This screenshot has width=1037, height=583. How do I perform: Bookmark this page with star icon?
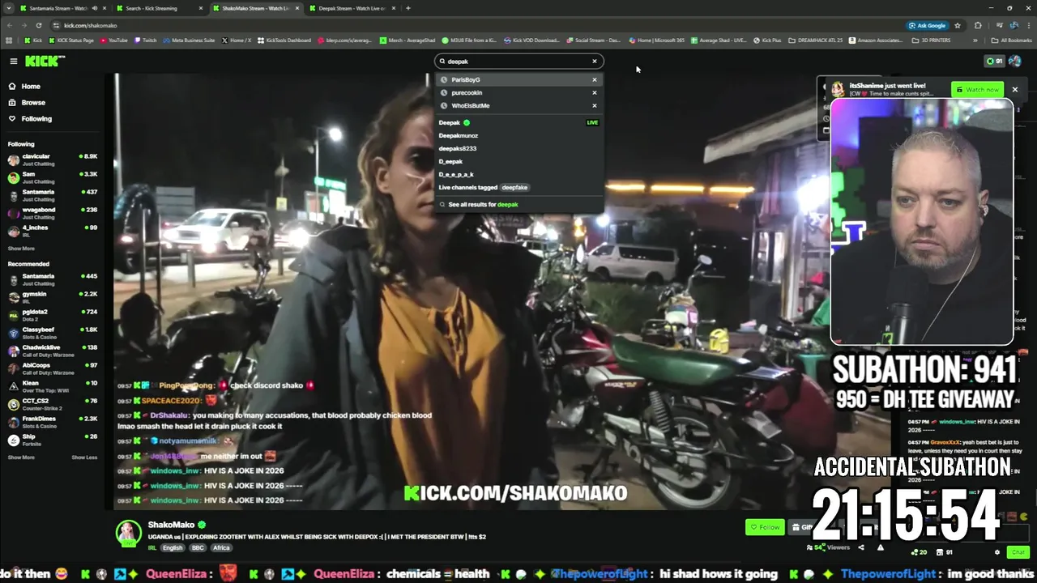tap(958, 25)
